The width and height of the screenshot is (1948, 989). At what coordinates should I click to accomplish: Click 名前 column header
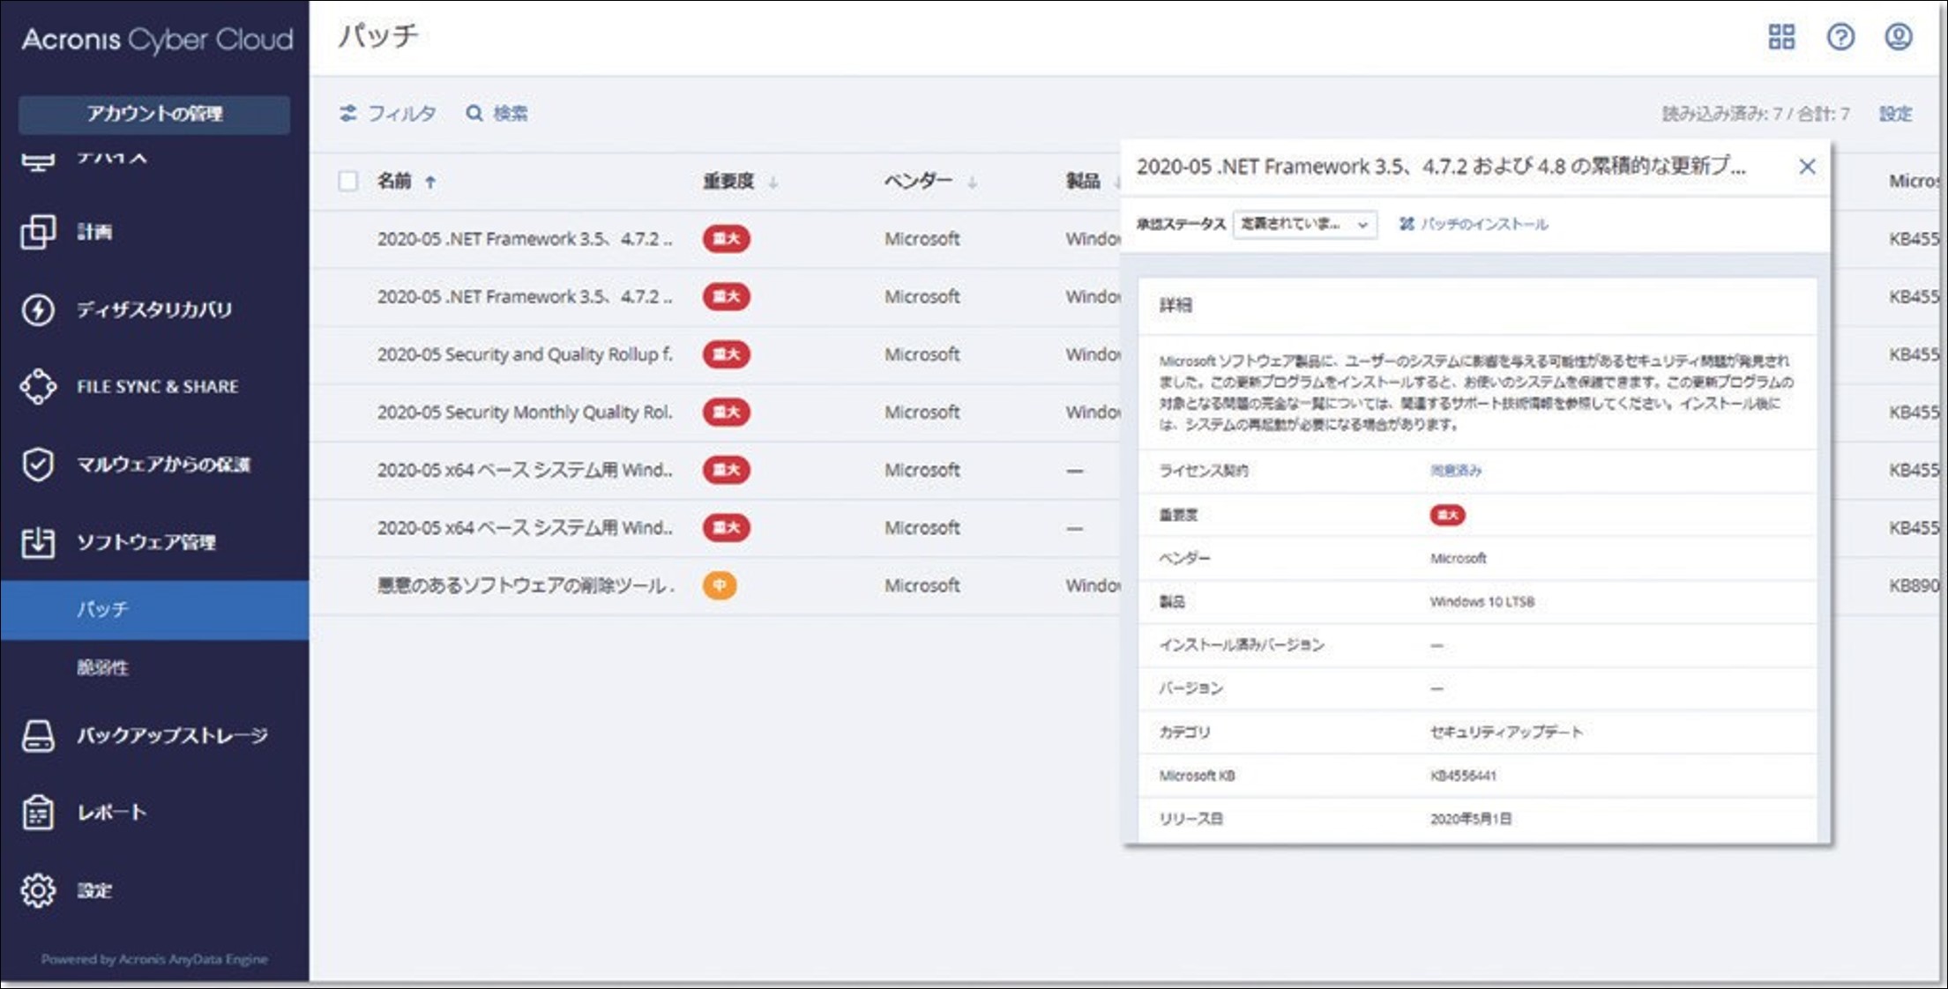[x=394, y=182]
